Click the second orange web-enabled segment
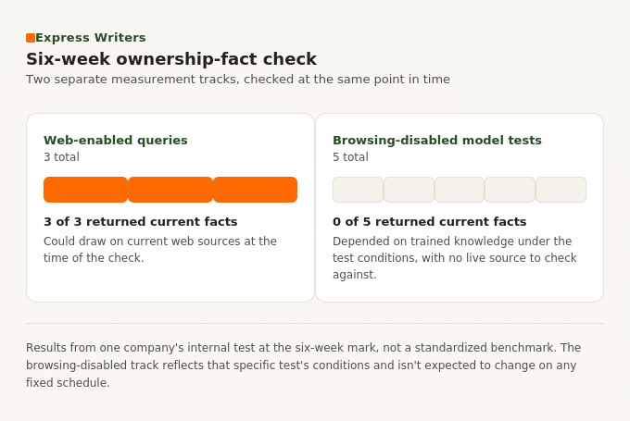 point(170,190)
